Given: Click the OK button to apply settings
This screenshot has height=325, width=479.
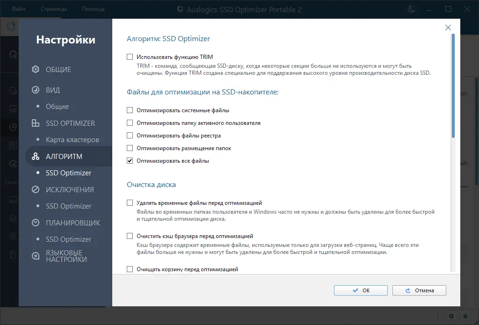Looking at the screenshot, I should (x=360, y=290).
